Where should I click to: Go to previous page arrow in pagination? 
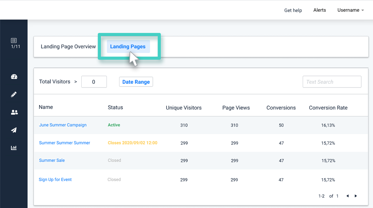348,196
